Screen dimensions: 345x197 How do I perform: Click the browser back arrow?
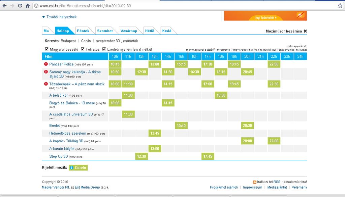coord(4,6)
